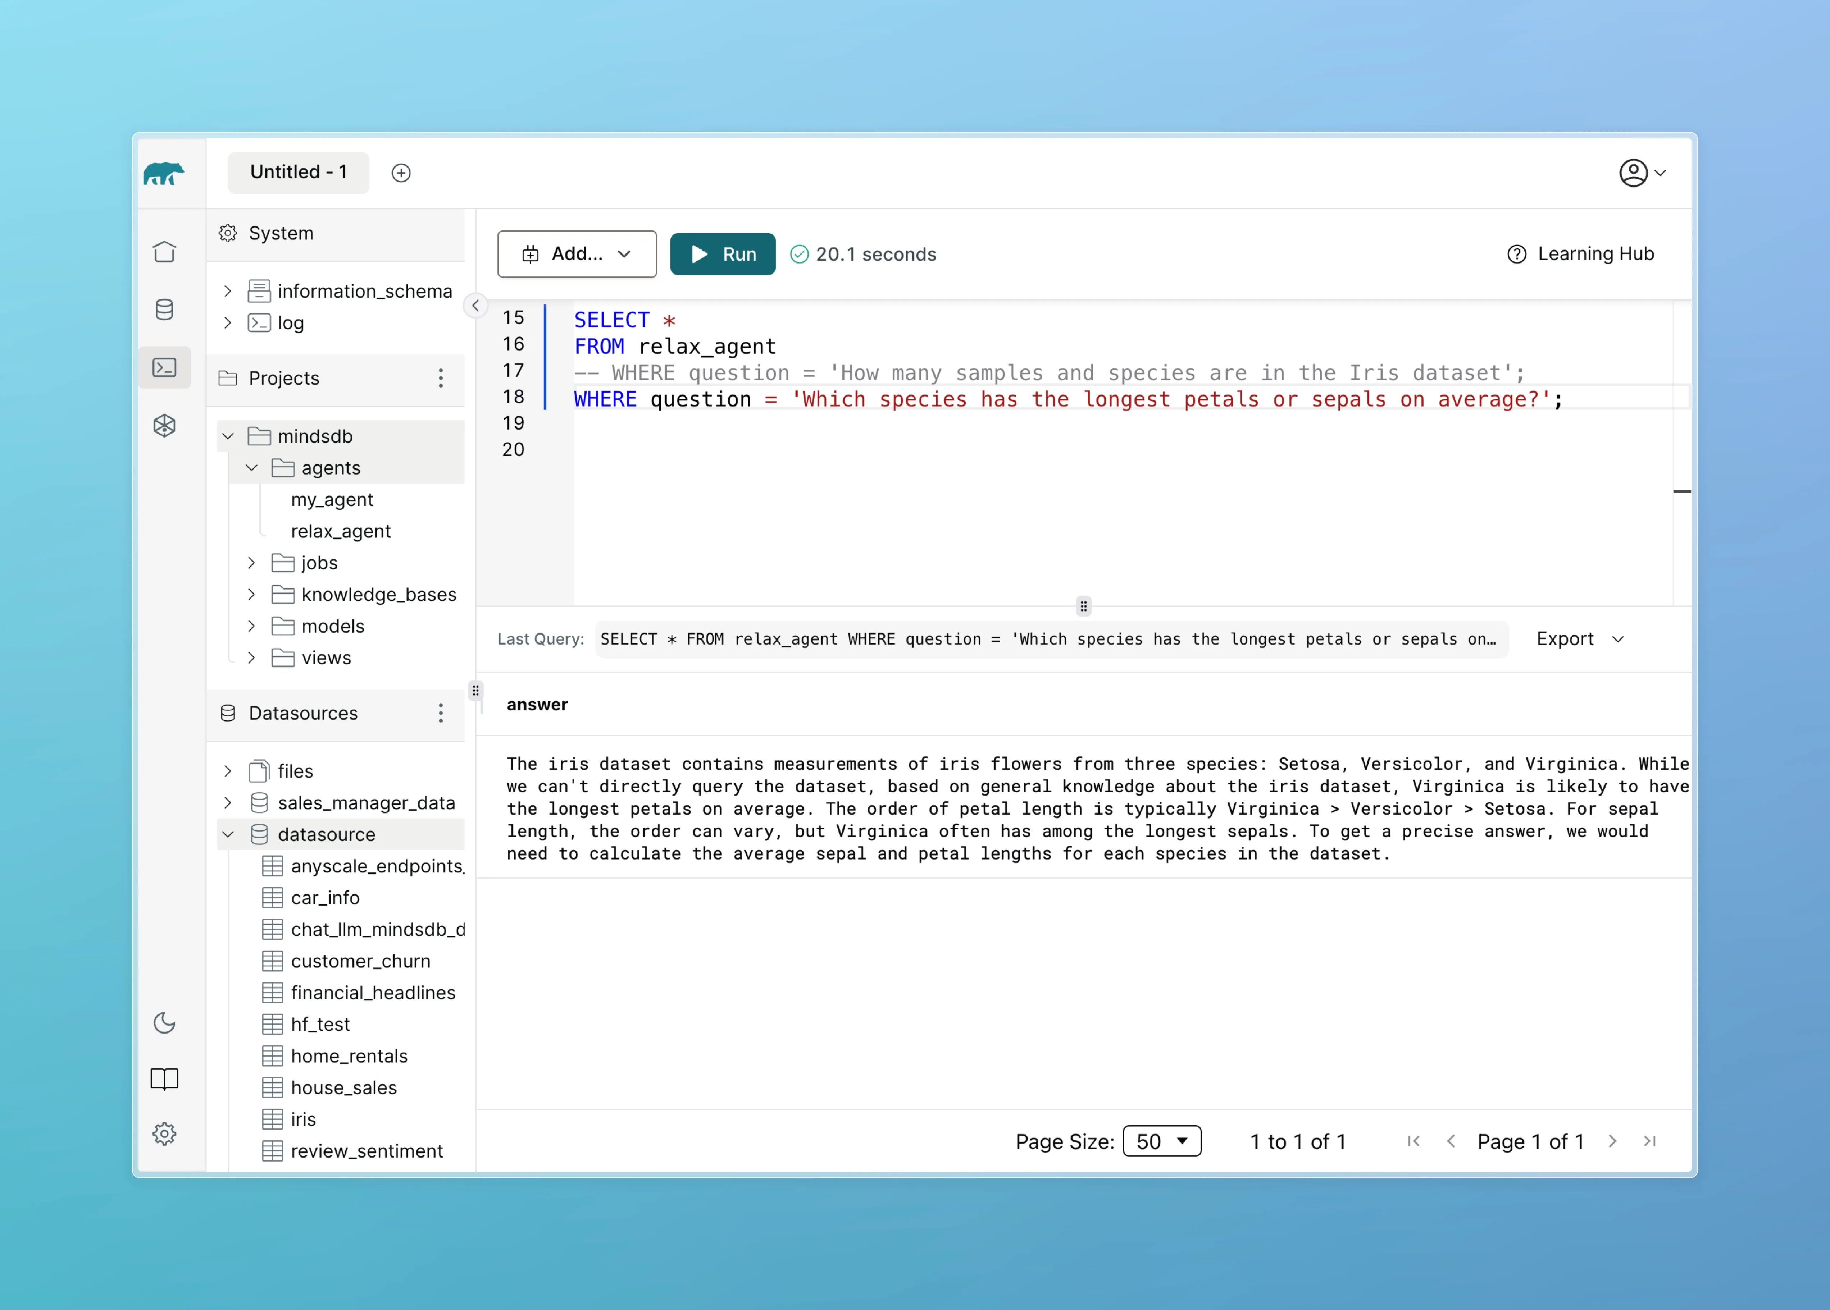Image resolution: width=1830 pixels, height=1310 pixels.
Task: Open Projects three-dot options menu
Action: [441, 378]
